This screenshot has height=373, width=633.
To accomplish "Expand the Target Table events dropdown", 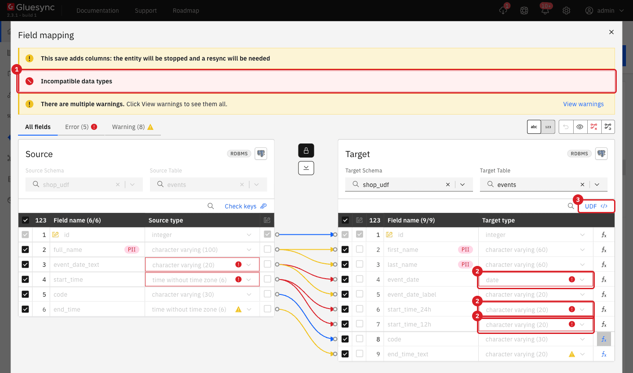I will [x=597, y=185].
